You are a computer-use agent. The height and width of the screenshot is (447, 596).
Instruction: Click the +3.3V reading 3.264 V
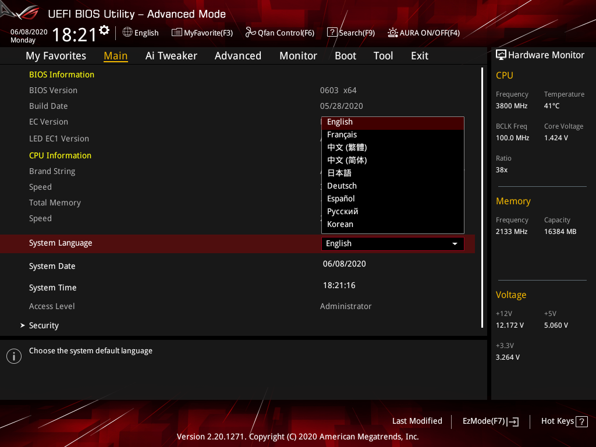(508, 357)
